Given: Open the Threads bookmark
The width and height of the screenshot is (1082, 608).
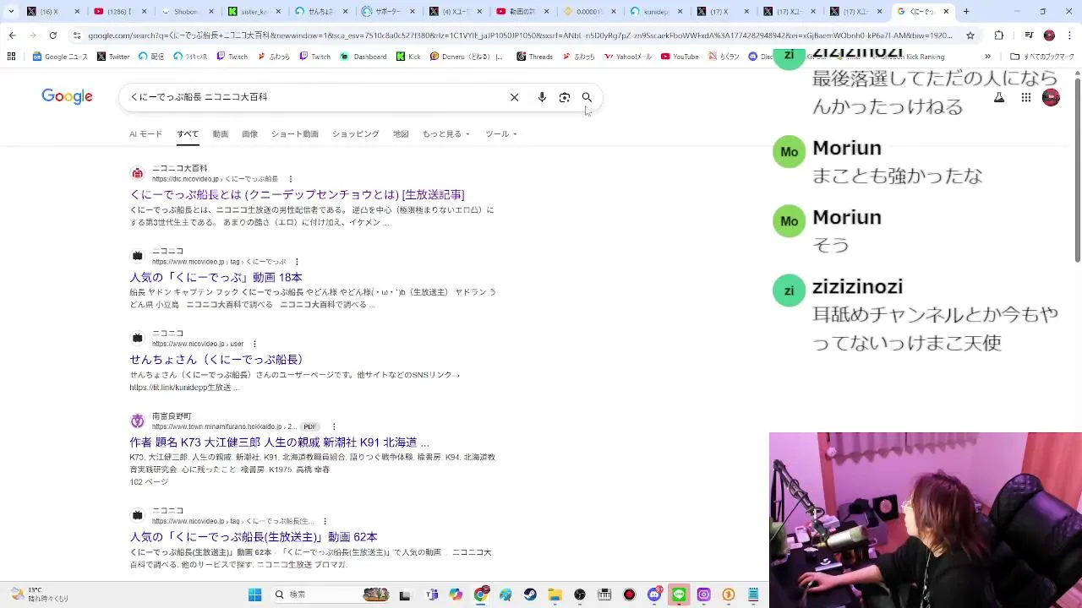Looking at the screenshot, I should (x=534, y=57).
